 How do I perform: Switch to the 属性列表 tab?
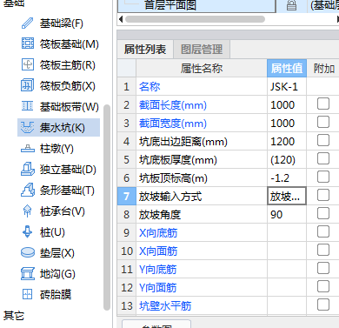(145, 50)
